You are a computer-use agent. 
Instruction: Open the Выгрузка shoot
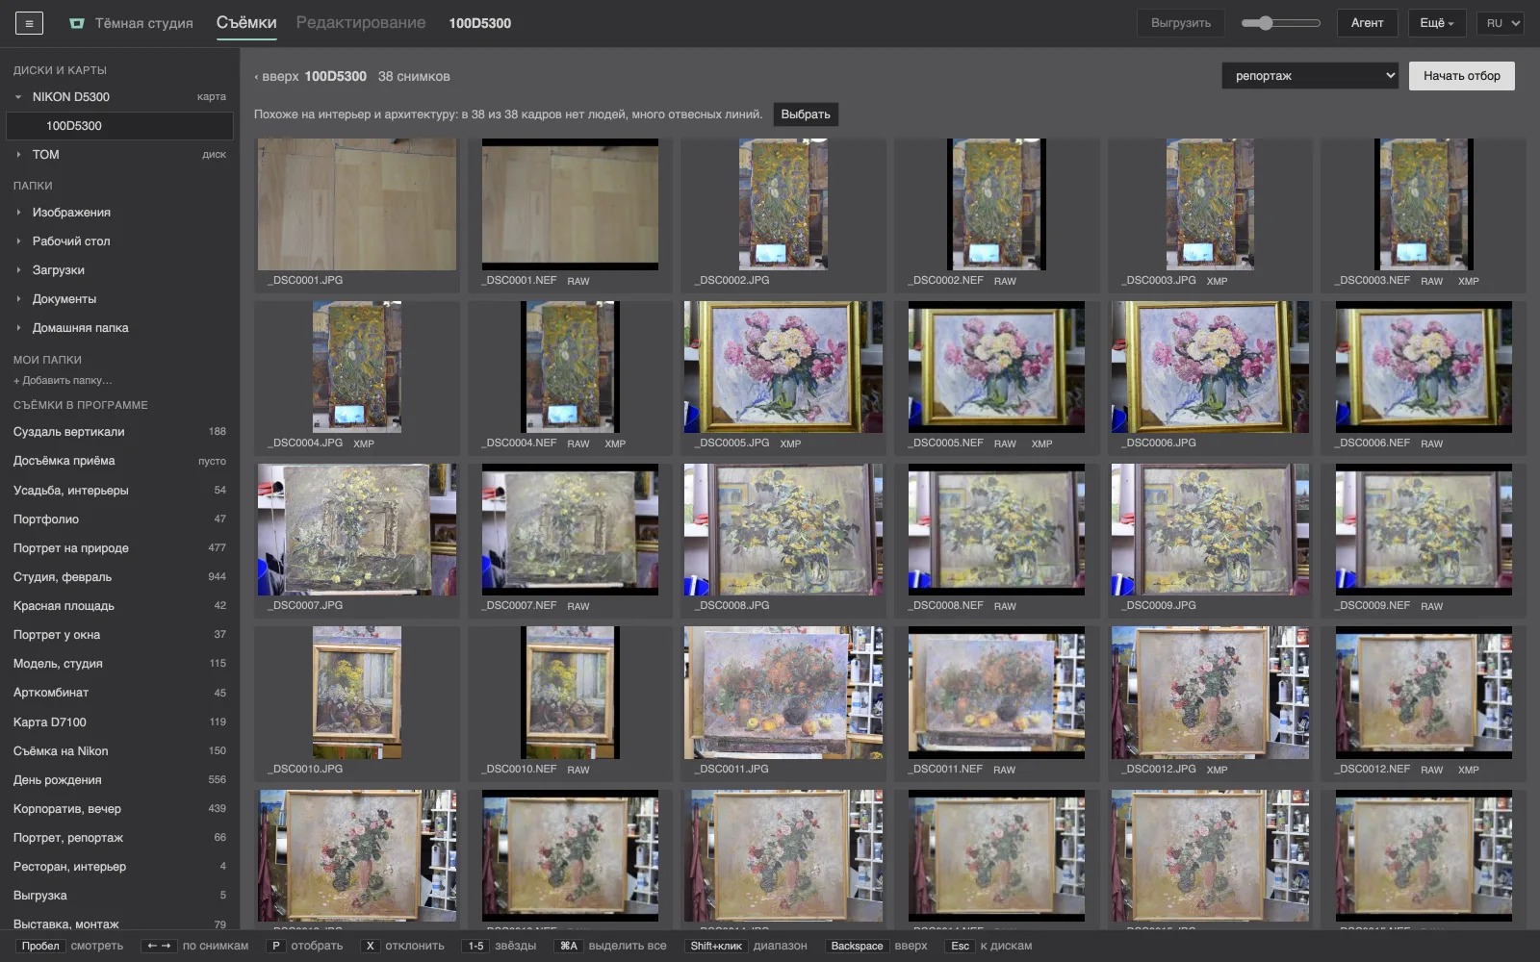(x=119, y=896)
